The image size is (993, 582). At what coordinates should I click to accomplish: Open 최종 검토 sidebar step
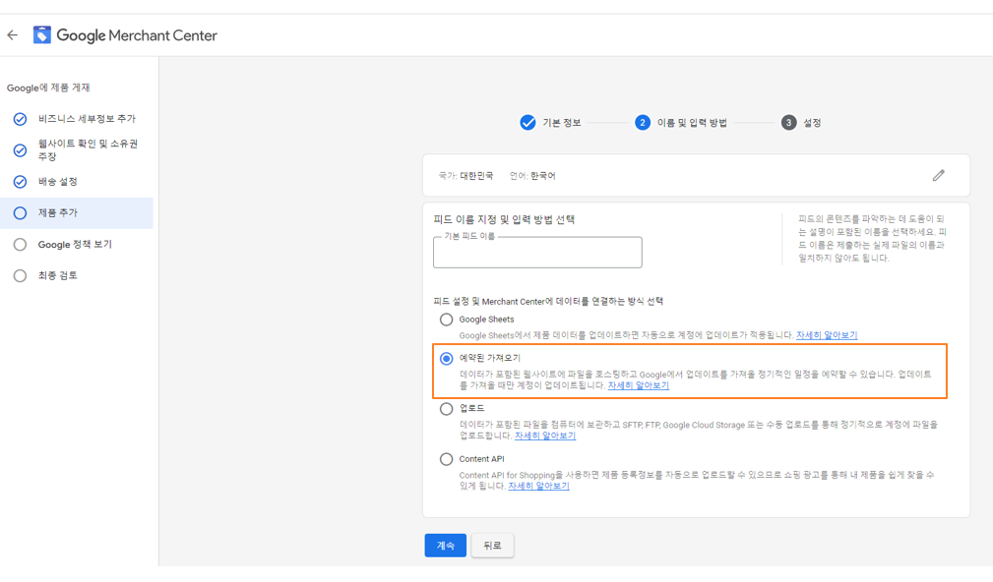tap(57, 276)
